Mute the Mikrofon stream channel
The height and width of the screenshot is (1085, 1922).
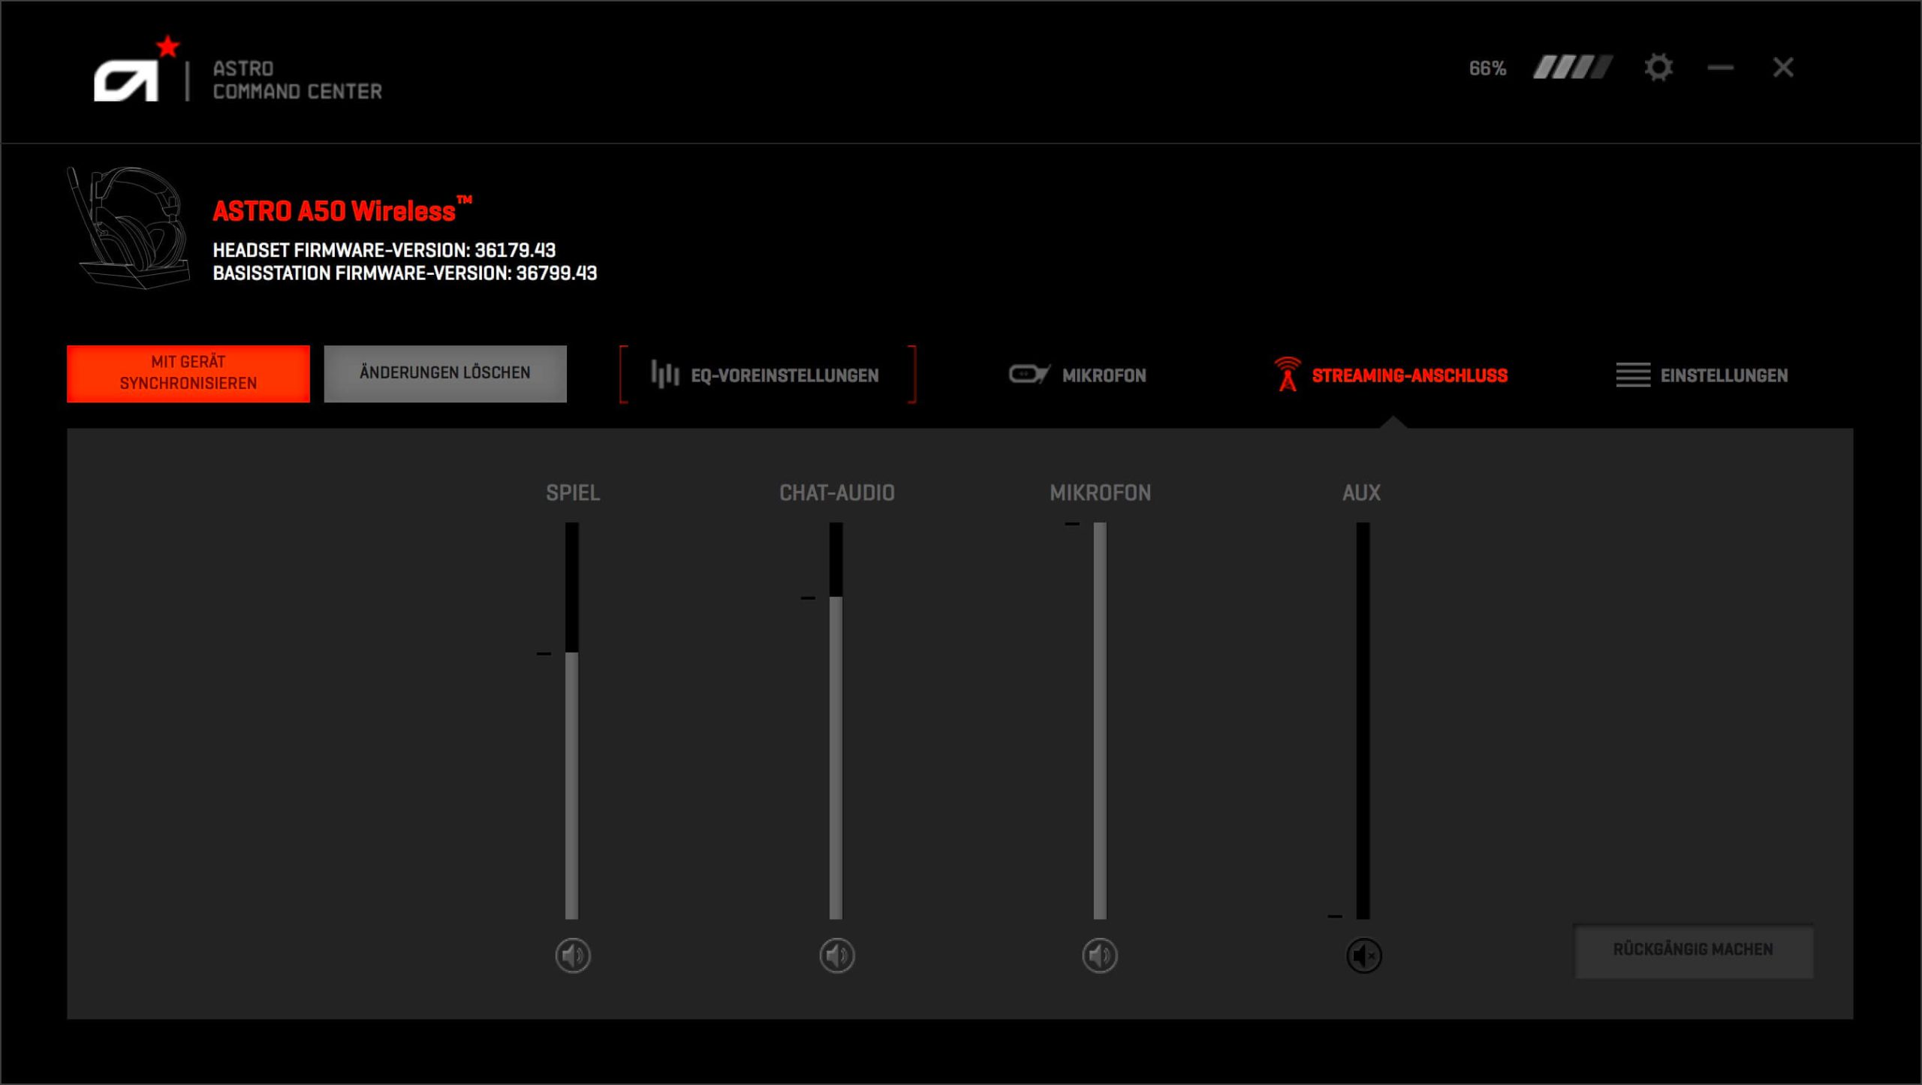(x=1100, y=956)
